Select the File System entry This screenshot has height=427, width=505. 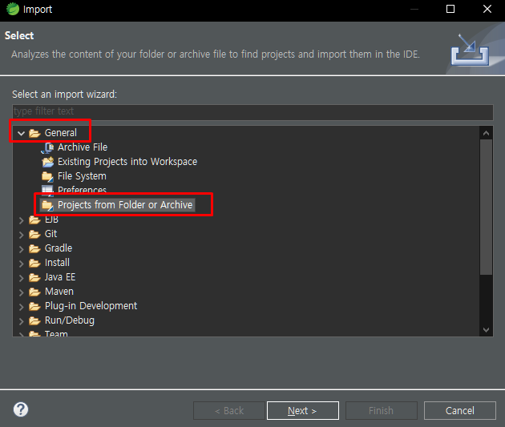click(82, 176)
